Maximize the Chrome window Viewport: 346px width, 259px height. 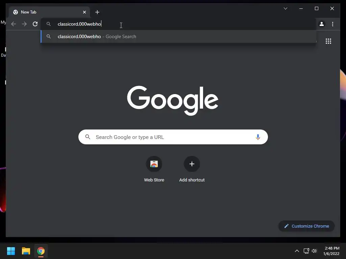point(316,8)
